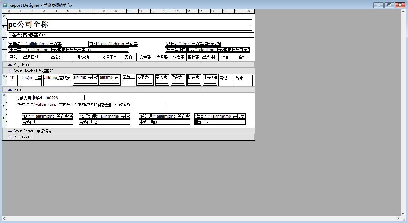Click the 付款金额 field box
Screen dimensions: 408x223
(140, 105)
